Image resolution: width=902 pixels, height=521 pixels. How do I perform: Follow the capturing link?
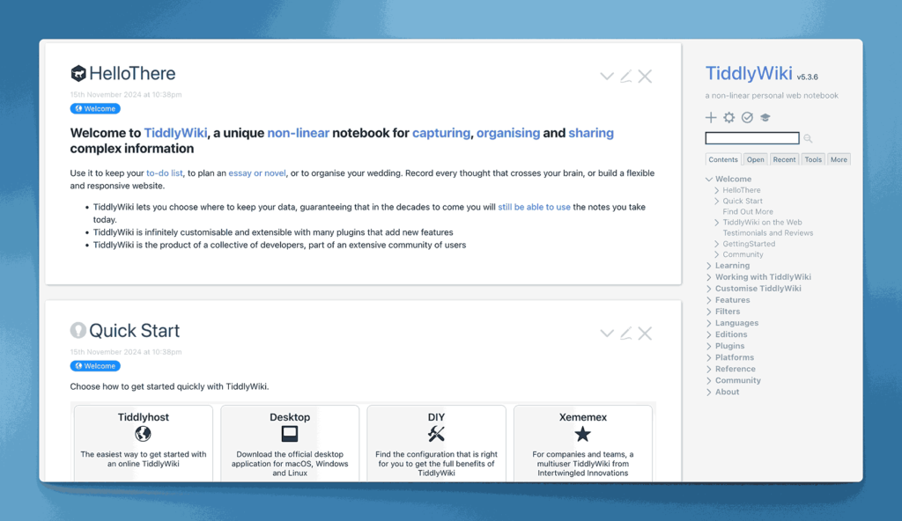coord(441,133)
